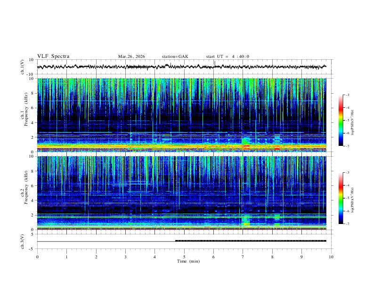Click the "-7" tick on ch.2 colorbar
The width and height of the screenshot is (373, 288).
pyautogui.click(x=347, y=224)
